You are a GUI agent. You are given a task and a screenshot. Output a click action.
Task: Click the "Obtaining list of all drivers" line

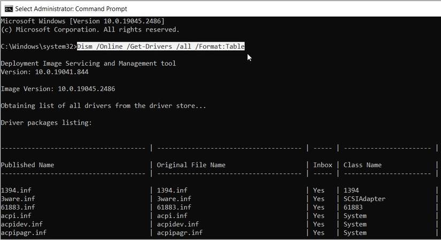103,106
